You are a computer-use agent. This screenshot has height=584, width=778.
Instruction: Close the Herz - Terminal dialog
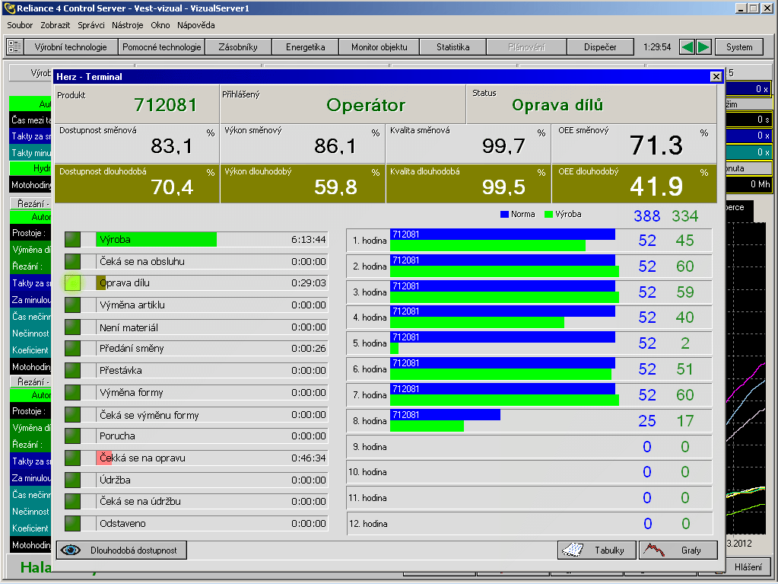(716, 77)
